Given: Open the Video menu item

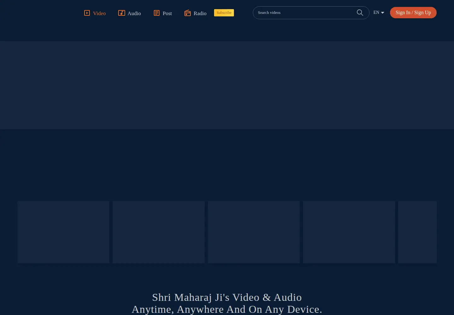Looking at the screenshot, I should [95, 13].
